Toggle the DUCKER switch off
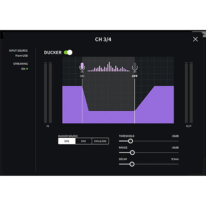The height and width of the screenshot is (206, 206). pyautogui.click(x=68, y=52)
